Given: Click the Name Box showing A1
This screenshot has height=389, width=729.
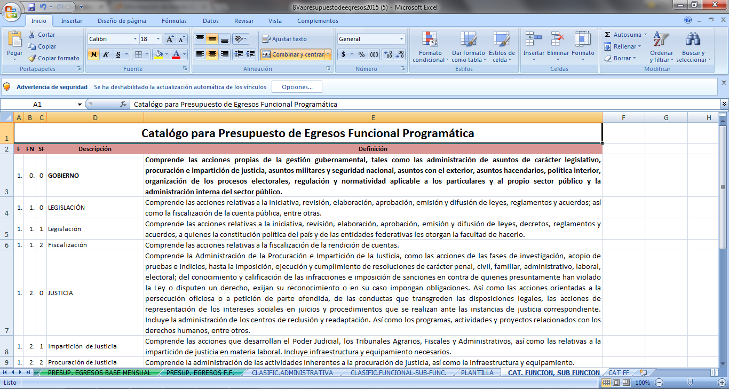Looking at the screenshot, I should coord(37,105).
